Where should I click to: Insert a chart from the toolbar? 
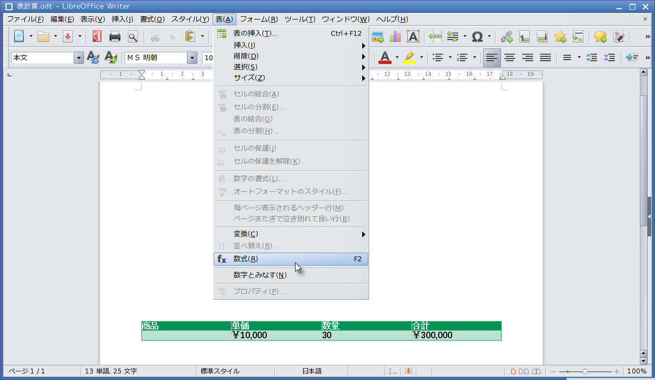tap(395, 36)
